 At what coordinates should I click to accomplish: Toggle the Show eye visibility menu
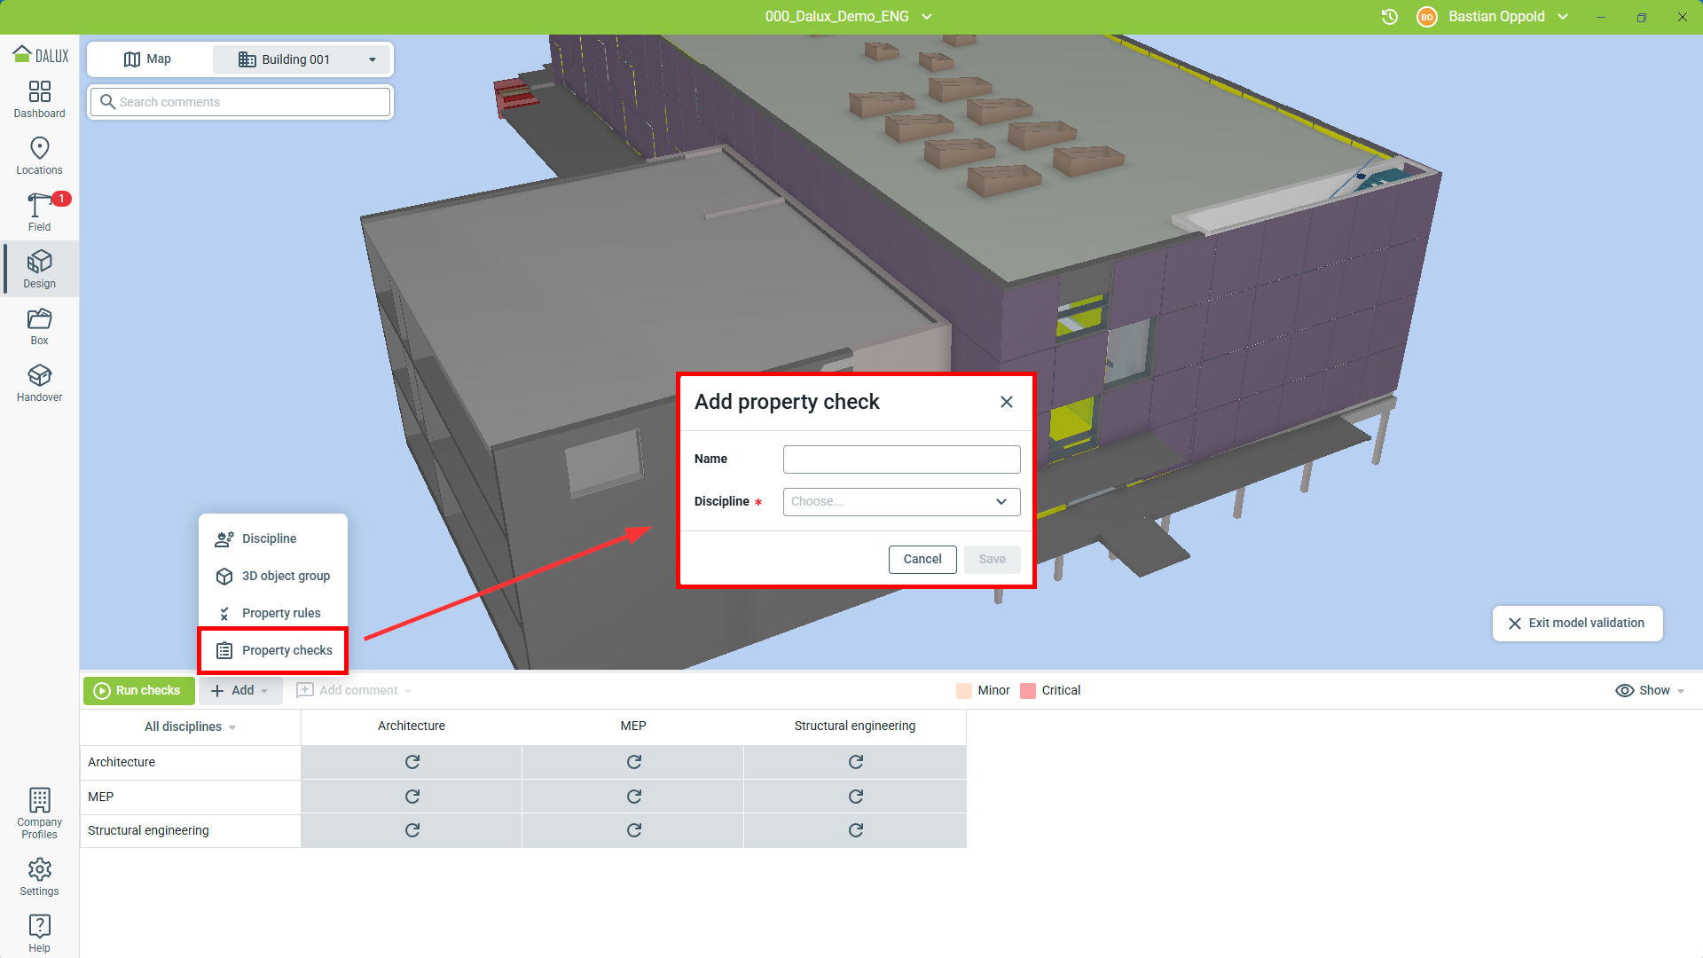point(1649,690)
